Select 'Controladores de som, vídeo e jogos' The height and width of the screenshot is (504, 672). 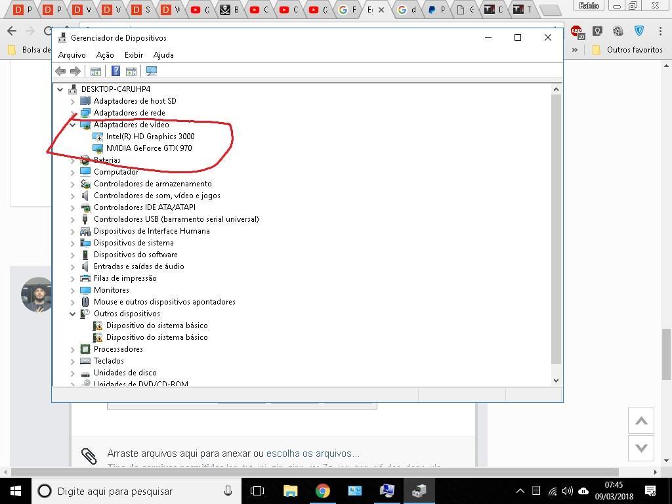[x=157, y=196]
